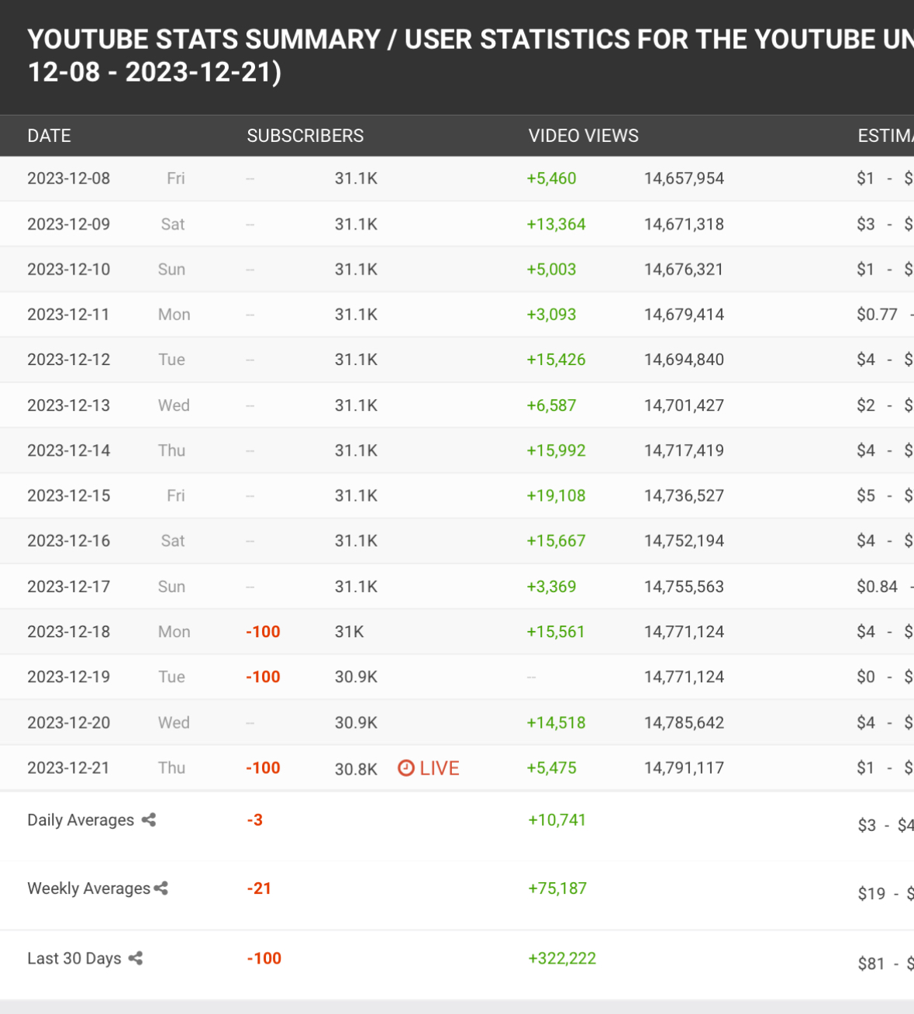Click the $0.84 estimated earnings value
The width and height of the screenshot is (914, 1014).
tap(877, 586)
